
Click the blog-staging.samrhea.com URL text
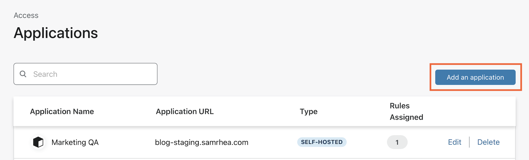point(201,142)
